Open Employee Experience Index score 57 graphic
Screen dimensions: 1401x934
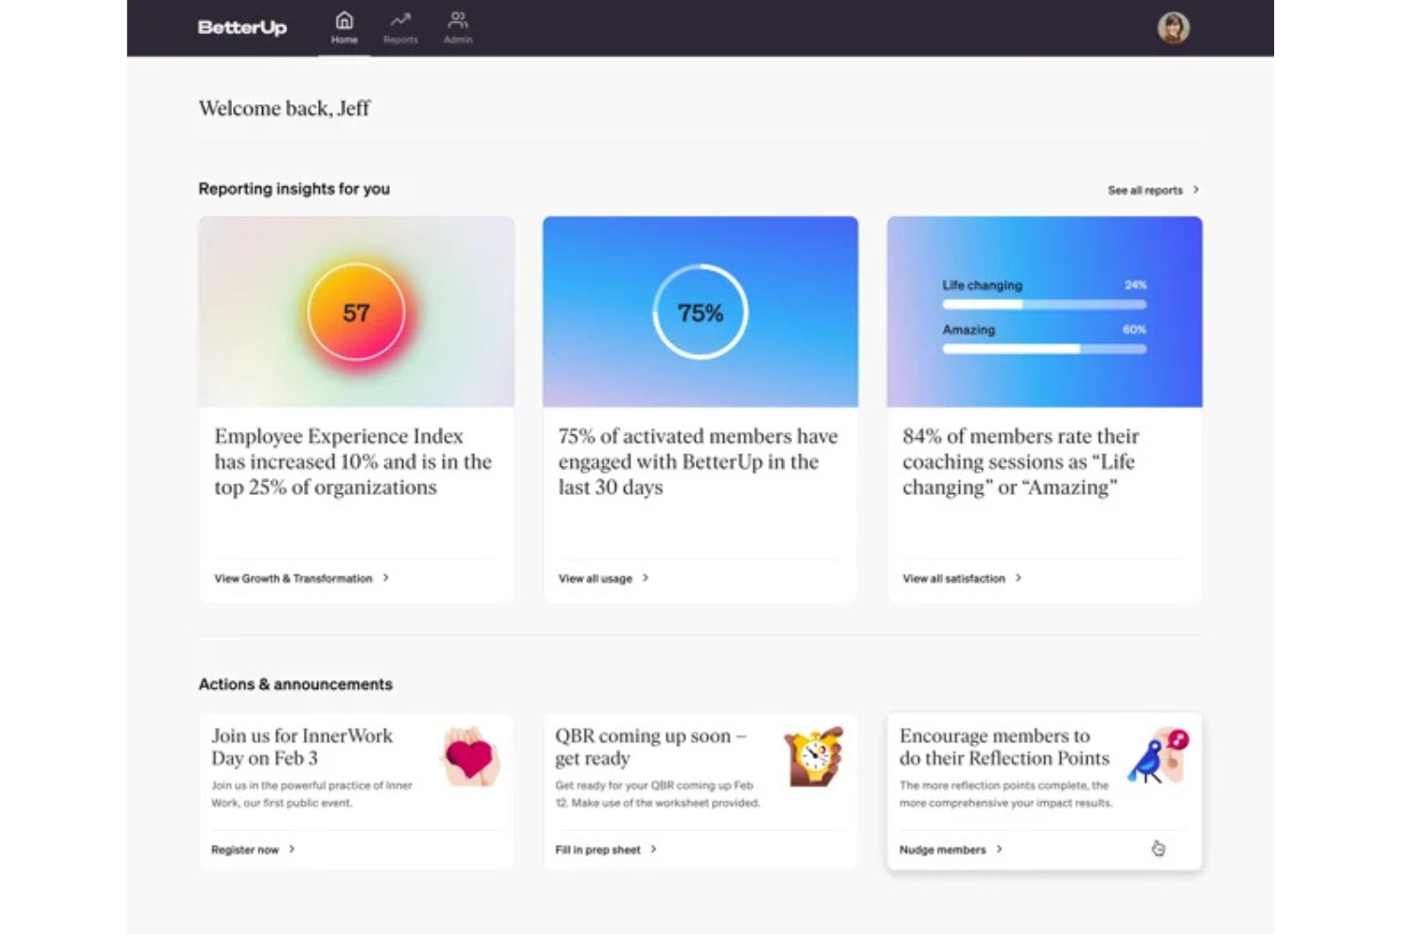pyautogui.click(x=356, y=312)
